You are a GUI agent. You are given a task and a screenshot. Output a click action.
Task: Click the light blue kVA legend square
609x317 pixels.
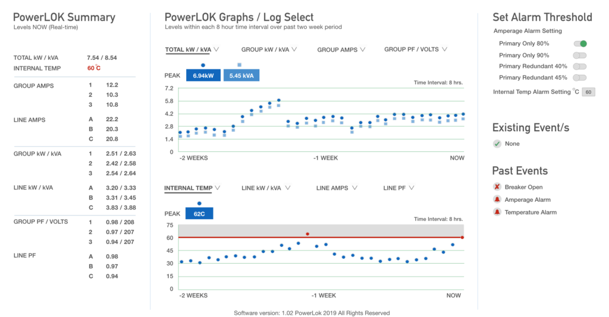click(239, 65)
